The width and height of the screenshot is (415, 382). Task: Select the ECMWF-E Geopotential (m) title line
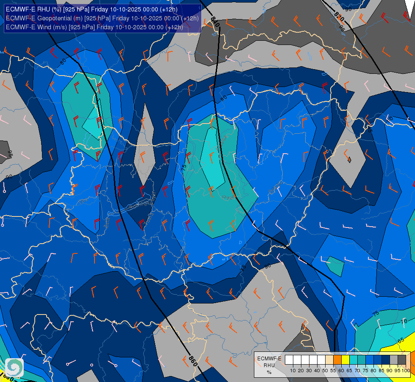coord(102,18)
